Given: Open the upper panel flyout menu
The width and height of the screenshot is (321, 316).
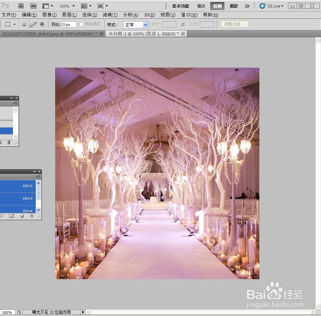Looking at the screenshot, I should (x=15, y=103).
